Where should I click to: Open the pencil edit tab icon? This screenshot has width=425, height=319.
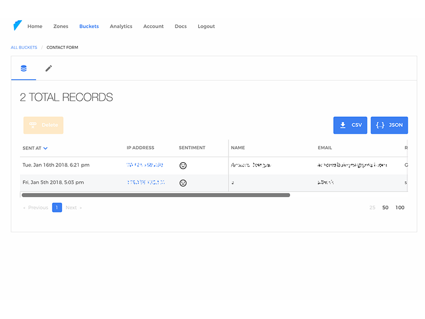pos(48,69)
